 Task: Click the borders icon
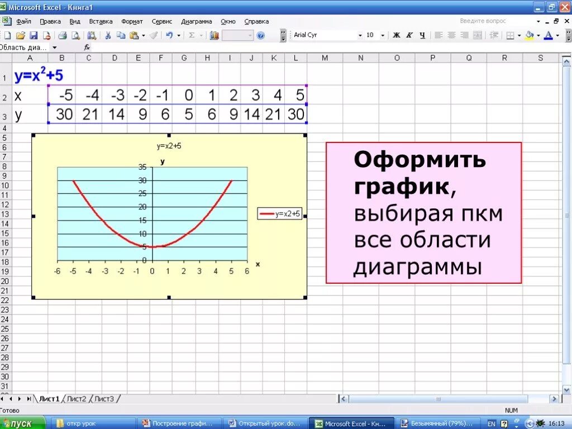(511, 35)
